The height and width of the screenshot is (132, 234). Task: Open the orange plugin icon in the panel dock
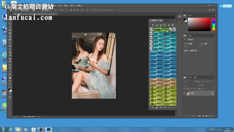tap(180, 21)
